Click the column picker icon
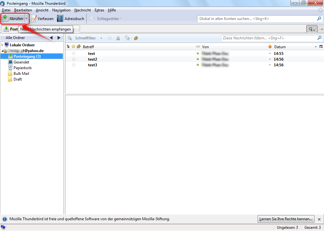This screenshot has height=231, width=324. point(321,47)
